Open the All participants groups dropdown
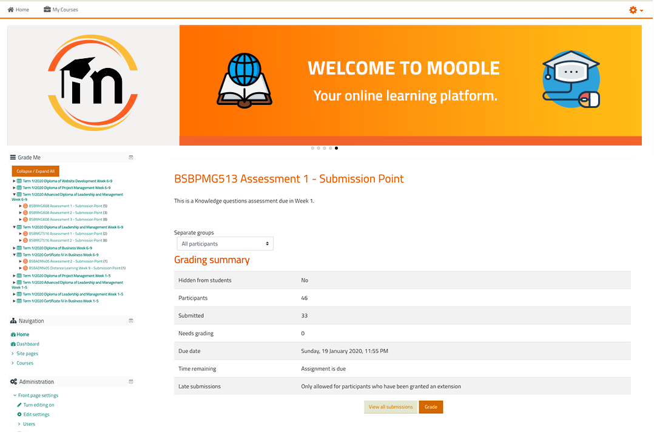The height and width of the screenshot is (438, 654). coord(225,244)
